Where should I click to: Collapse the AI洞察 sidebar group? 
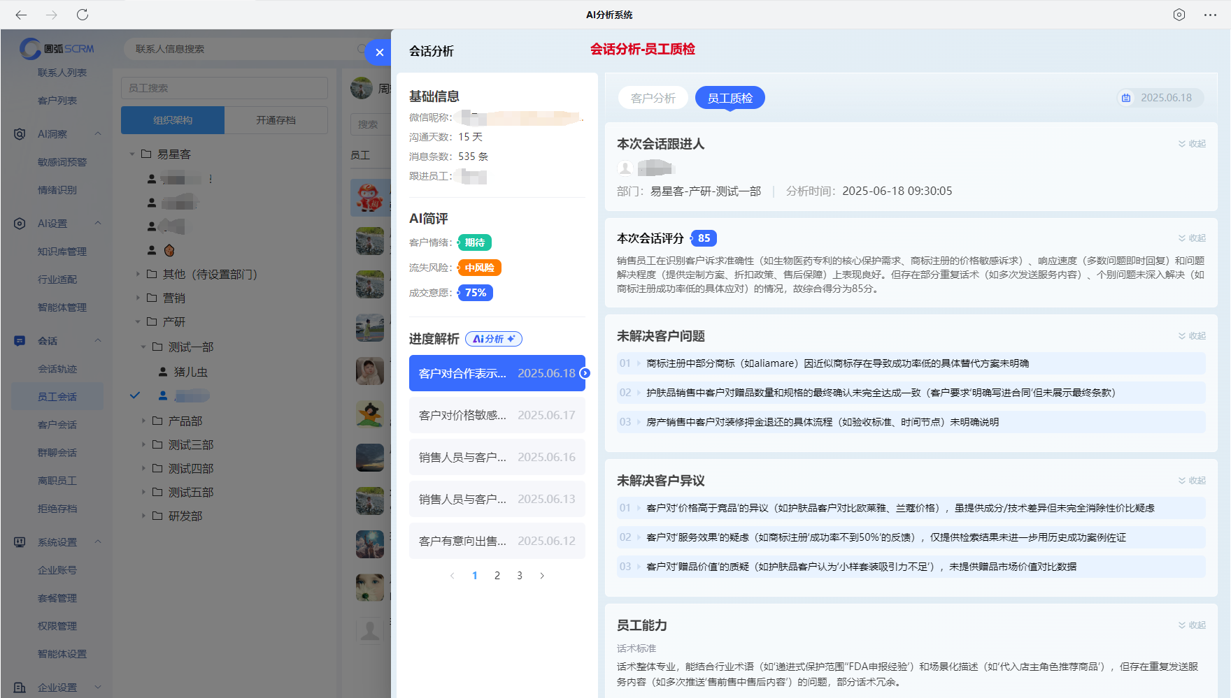point(98,134)
